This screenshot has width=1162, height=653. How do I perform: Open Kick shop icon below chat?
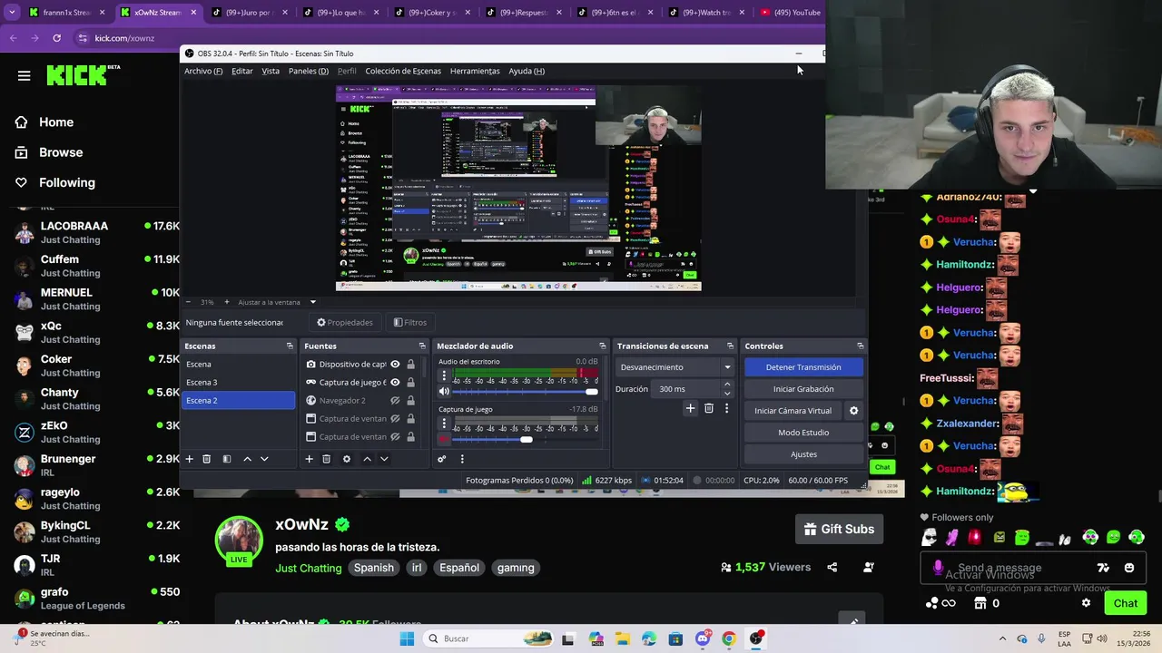(x=980, y=603)
